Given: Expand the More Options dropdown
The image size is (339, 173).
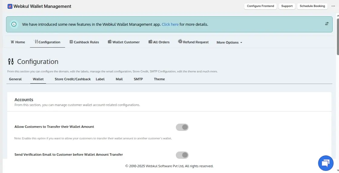Looking at the screenshot, I should pos(229,42).
